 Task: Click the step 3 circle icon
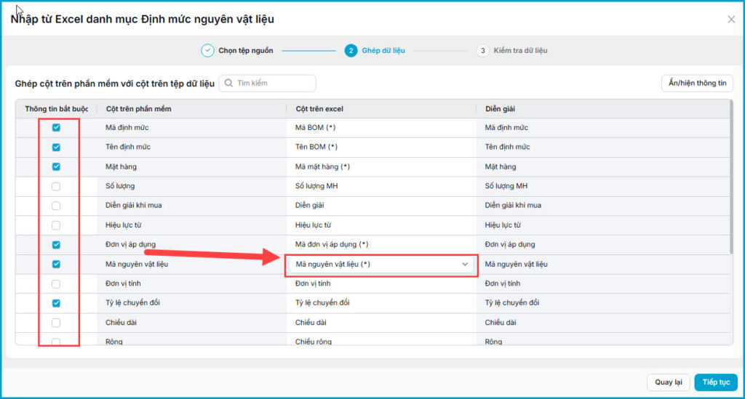[483, 50]
